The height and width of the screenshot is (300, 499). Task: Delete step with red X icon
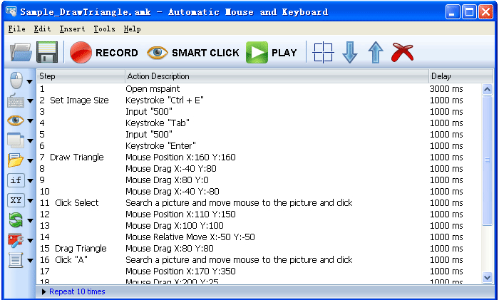(403, 53)
